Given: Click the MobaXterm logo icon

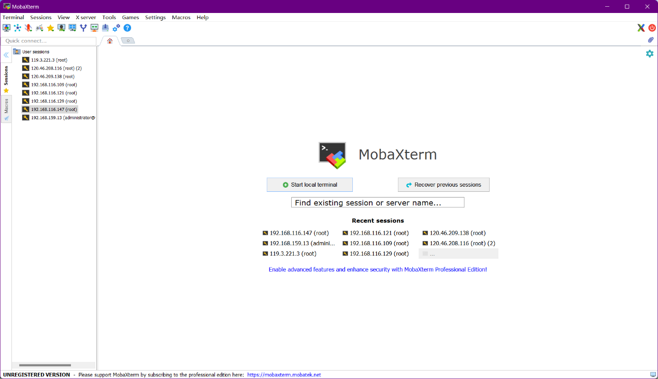Looking at the screenshot, I should (332, 155).
